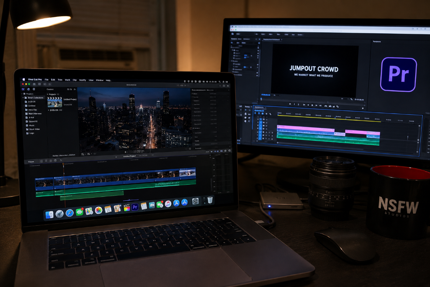Viewport: 430px width, 287px height.
Task: Select the Sound FX folder
Action: coord(31,121)
